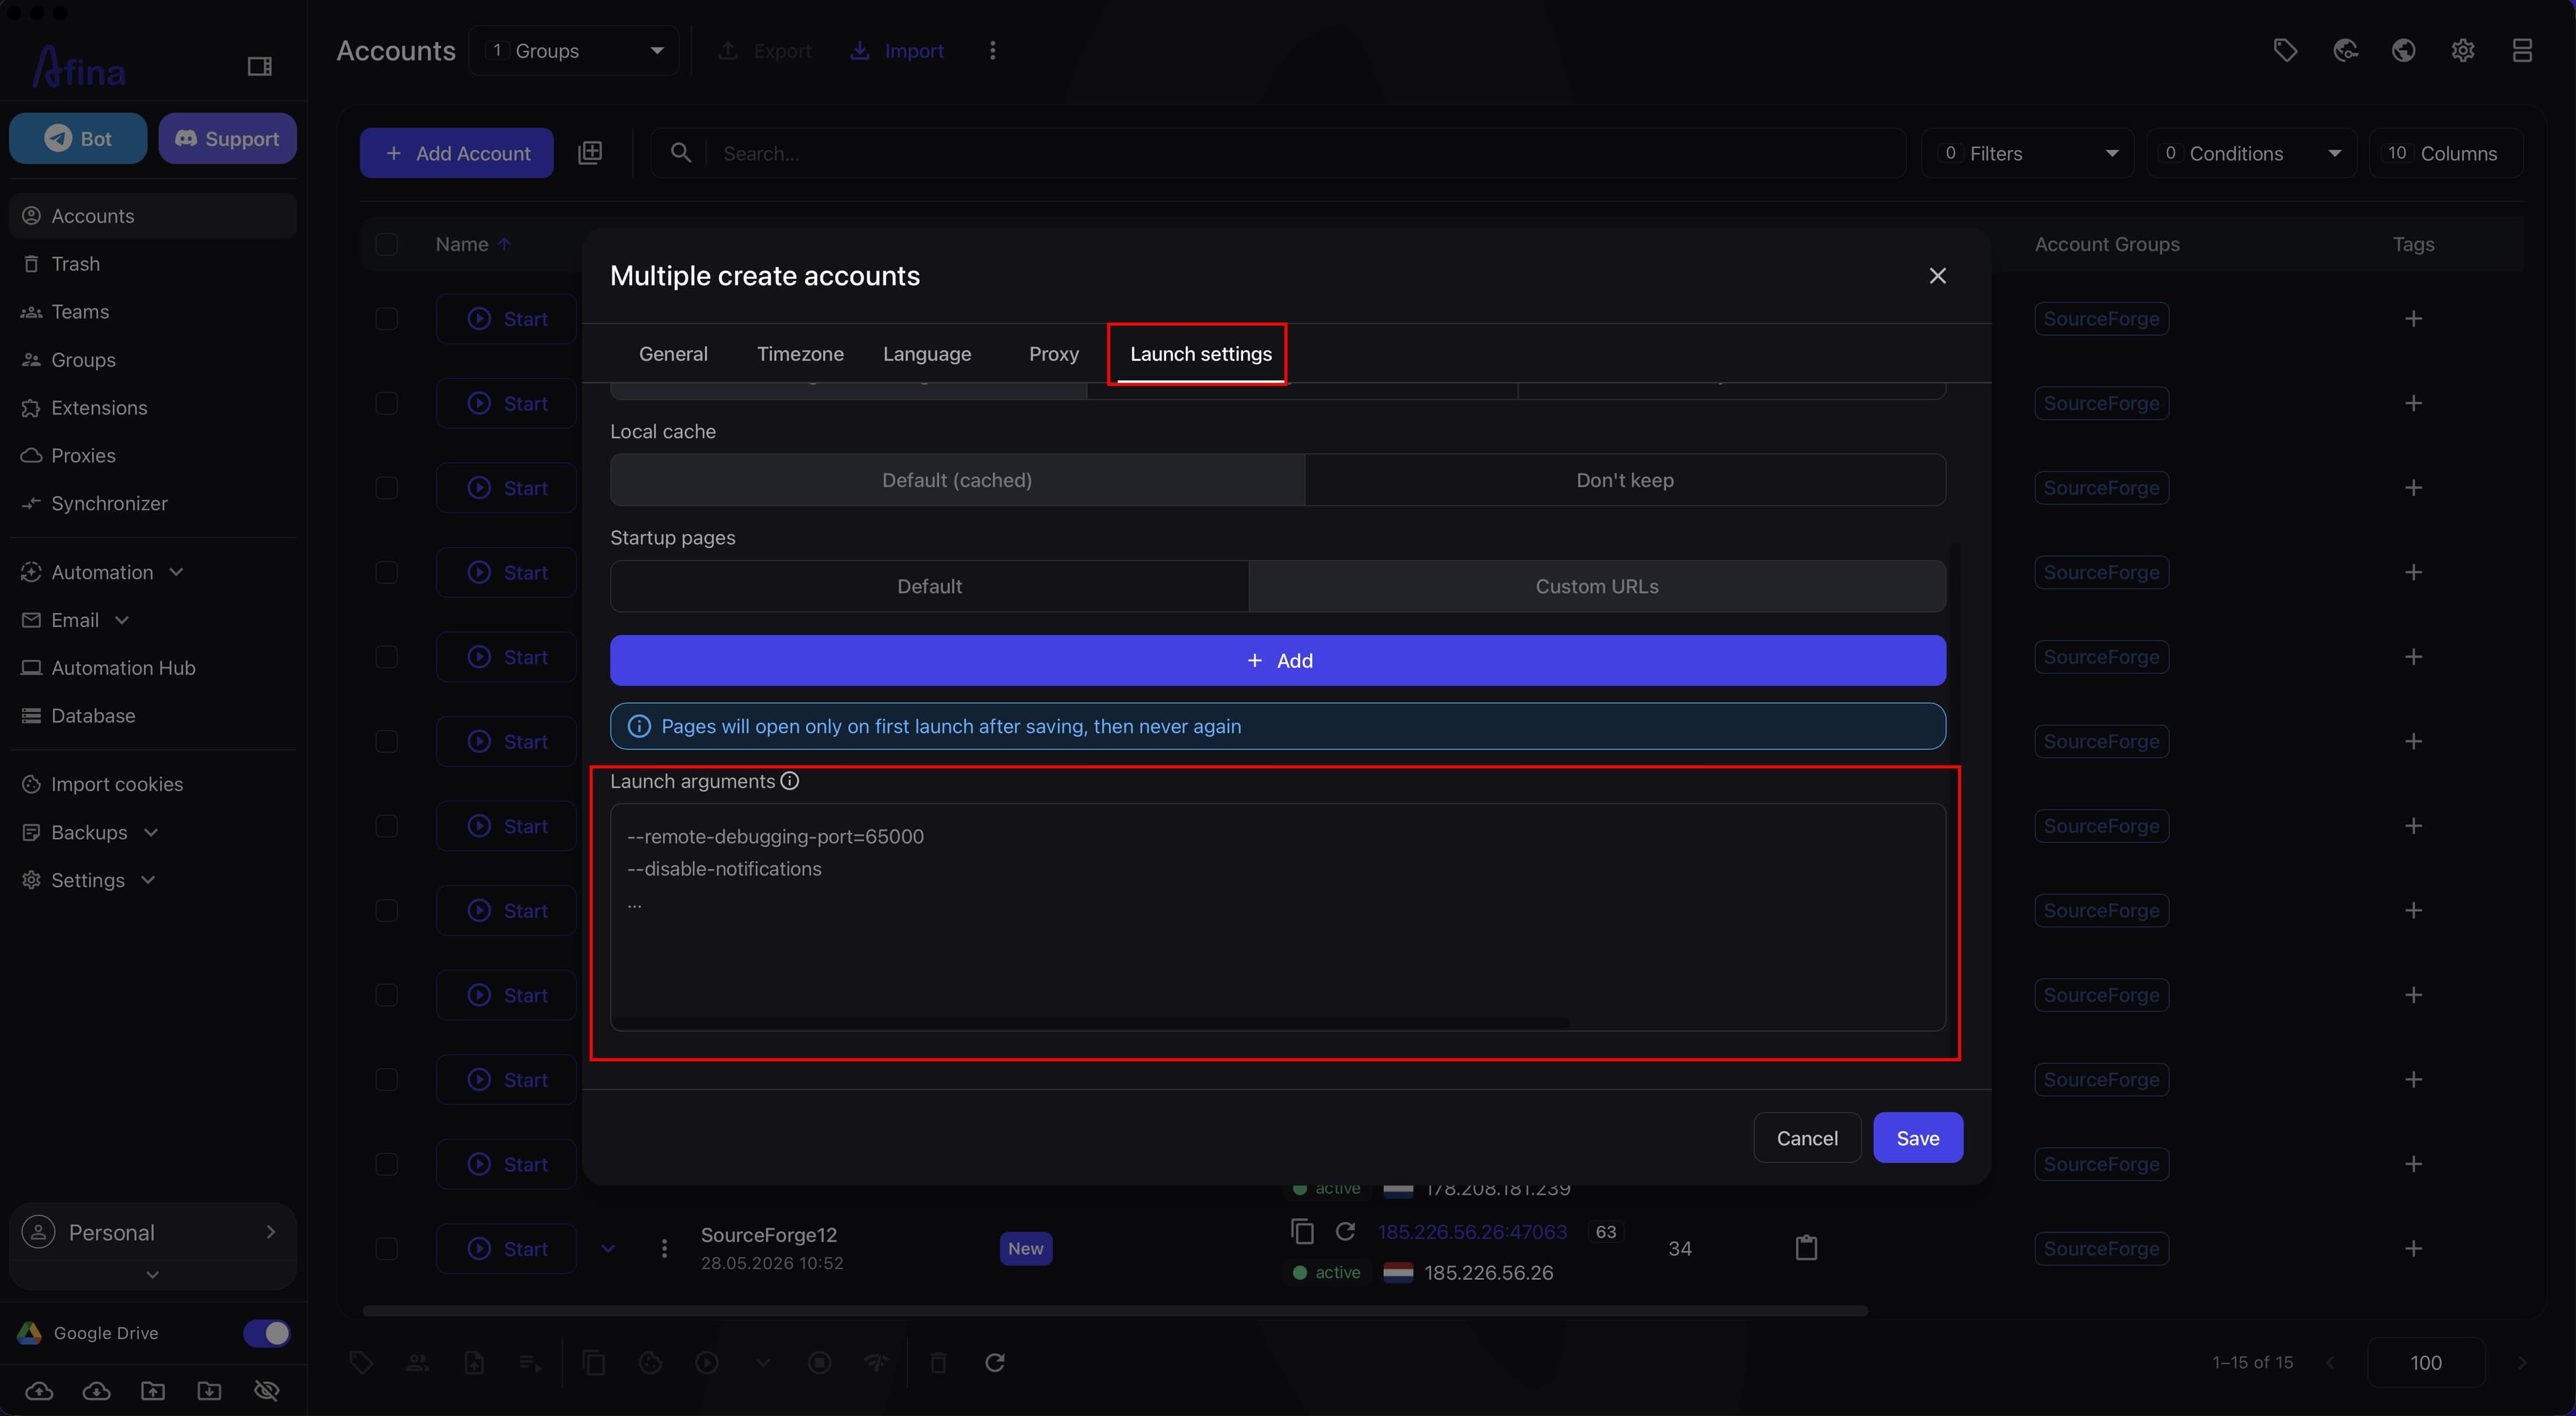Click the row layout icon top right
Viewport: 2576px width, 1416px height.
pos(2522,51)
